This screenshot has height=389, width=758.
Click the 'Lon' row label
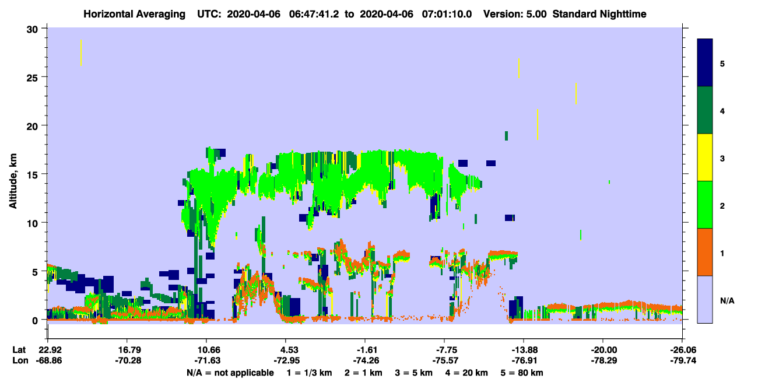pyautogui.click(x=20, y=361)
